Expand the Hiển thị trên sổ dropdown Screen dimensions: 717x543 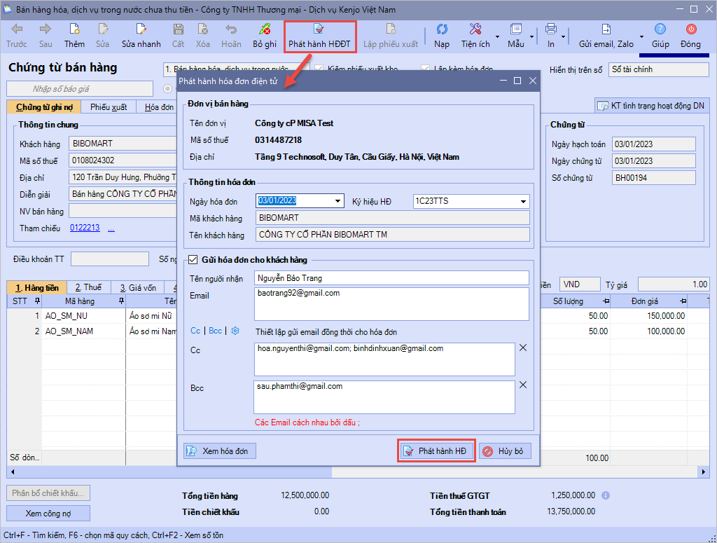point(650,70)
